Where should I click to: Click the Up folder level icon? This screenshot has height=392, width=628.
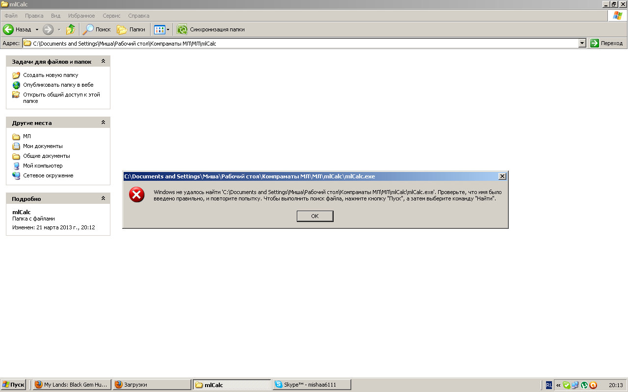[x=71, y=29]
